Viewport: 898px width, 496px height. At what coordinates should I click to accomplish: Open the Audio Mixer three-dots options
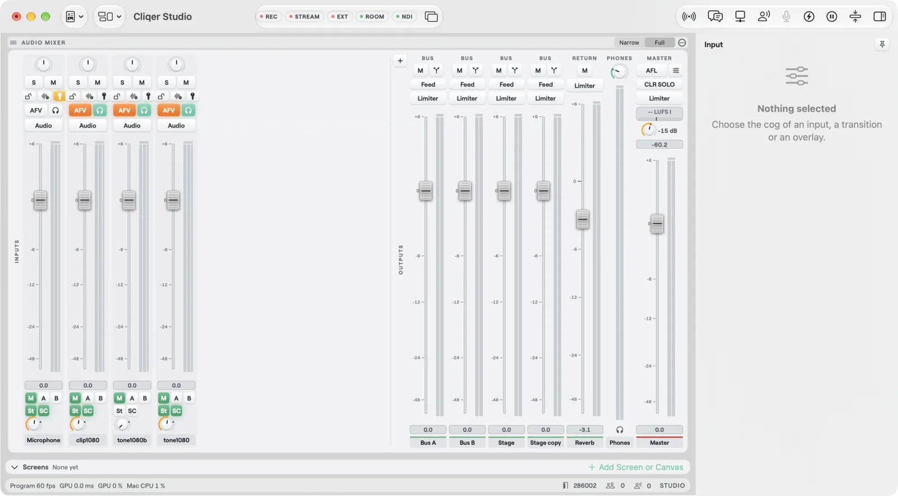click(682, 43)
